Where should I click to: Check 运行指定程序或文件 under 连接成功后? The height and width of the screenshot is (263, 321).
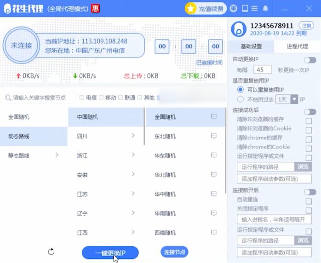309,158
